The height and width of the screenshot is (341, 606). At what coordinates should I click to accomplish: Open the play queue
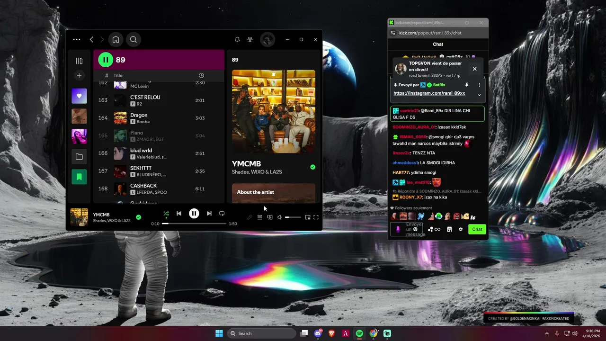[259, 217]
